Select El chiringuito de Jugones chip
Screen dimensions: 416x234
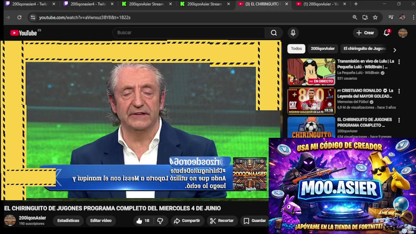tap(364, 49)
